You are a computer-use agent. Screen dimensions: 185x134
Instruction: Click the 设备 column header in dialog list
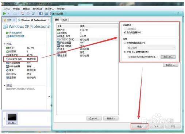(59, 26)
